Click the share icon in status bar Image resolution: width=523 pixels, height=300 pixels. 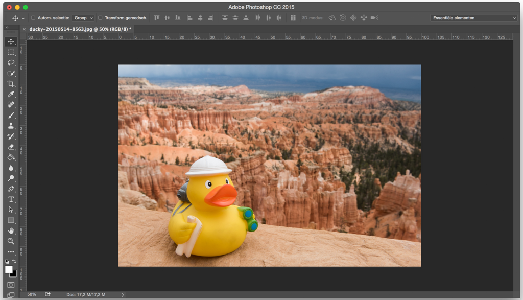[48, 294]
